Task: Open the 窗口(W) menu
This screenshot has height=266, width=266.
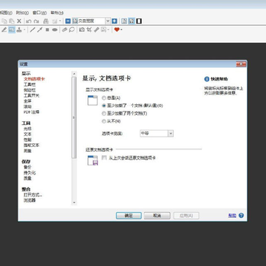Action: [39, 13]
